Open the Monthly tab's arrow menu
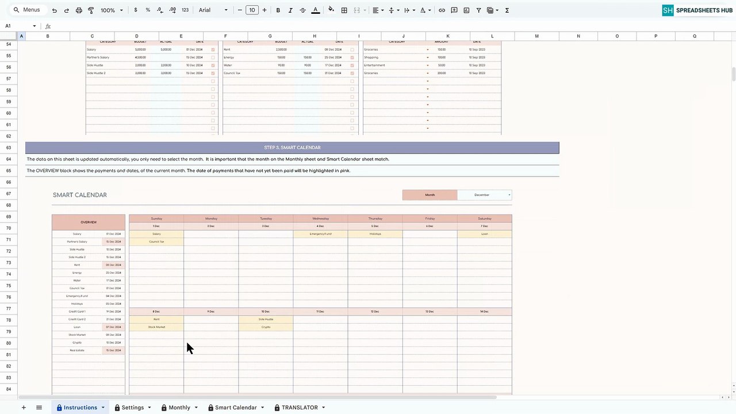 pos(196,408)
